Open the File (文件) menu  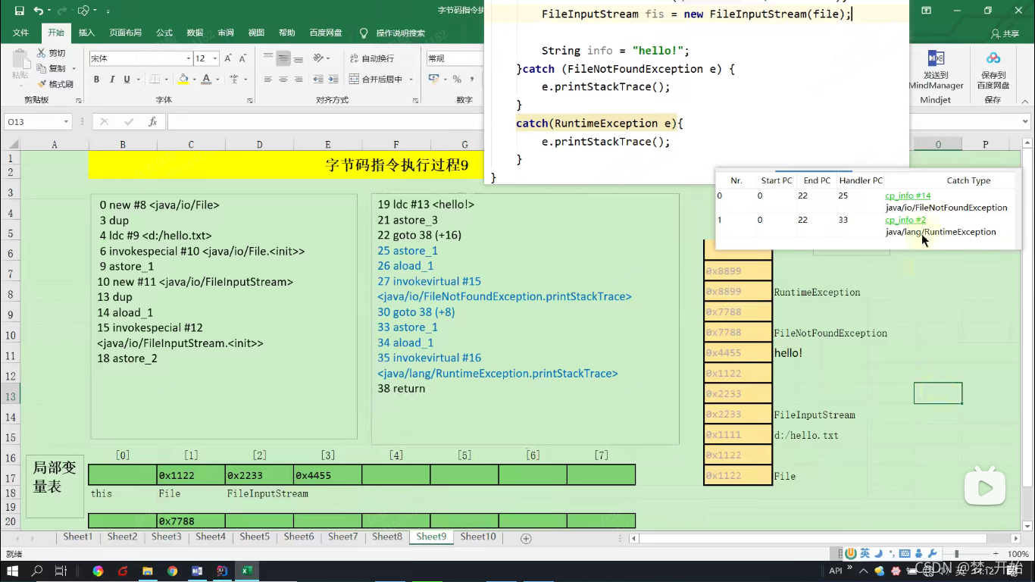(x=20, y=33)
